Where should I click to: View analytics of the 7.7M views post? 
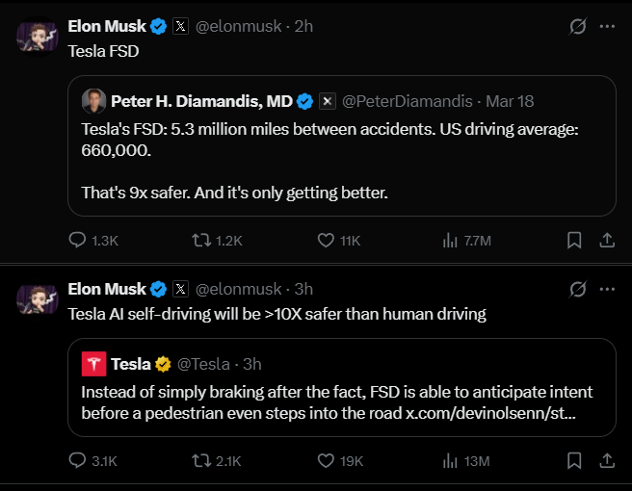[x=450, y=241]
